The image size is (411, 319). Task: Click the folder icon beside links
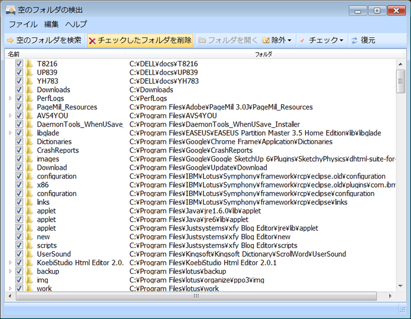point(29,202)
